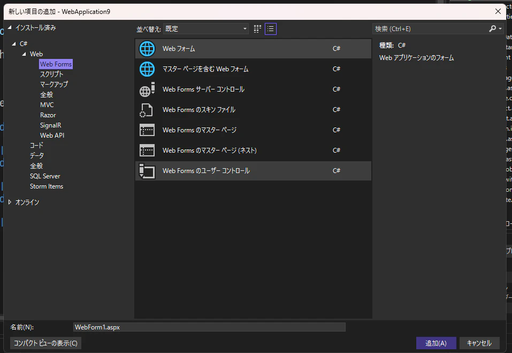Select the Web フォーム template name
This screenshot has height=353, width=512.
[x=179, y=49]
